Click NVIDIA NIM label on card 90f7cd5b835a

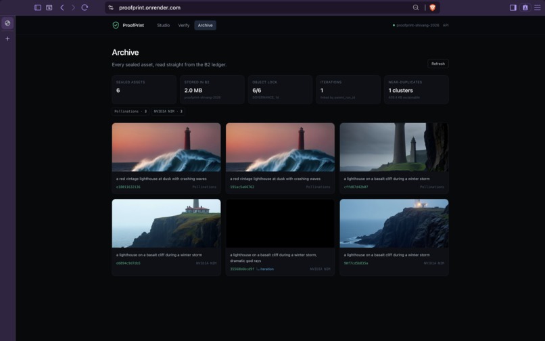[434, 263]
